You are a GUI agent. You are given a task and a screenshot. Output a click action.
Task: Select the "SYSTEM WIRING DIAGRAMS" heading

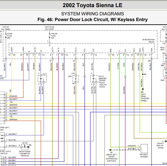coord(92,14)
